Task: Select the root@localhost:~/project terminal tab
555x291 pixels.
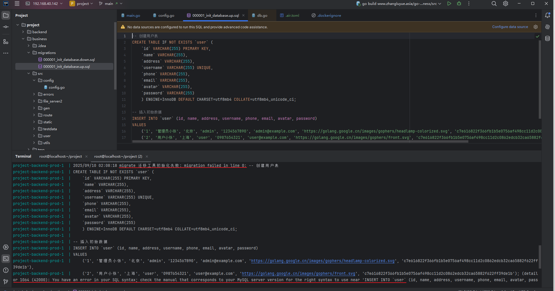Action: tap(61, 156)
